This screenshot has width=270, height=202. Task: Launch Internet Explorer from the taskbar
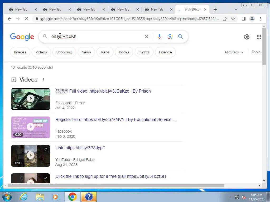click(23, 197)
